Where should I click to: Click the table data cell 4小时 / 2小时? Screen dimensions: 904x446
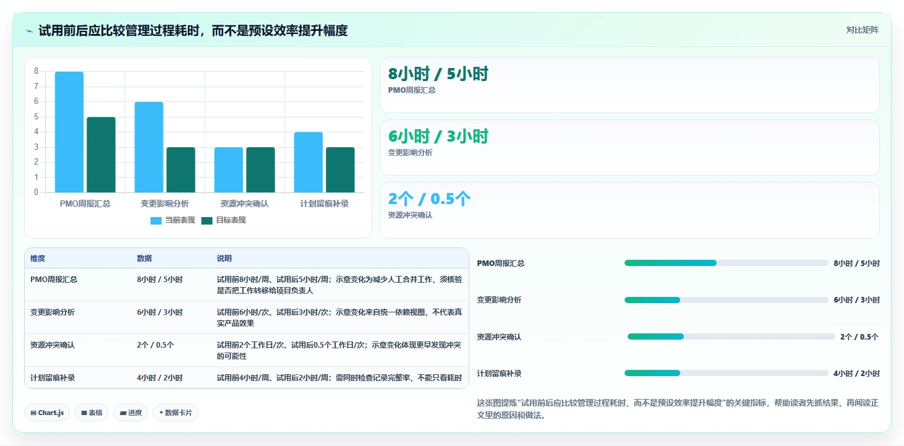(160, 378)
